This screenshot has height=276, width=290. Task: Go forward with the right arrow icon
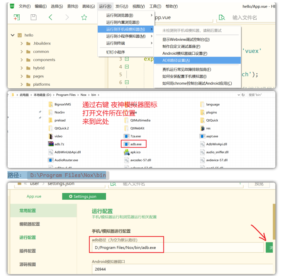(x=67, y=17)
